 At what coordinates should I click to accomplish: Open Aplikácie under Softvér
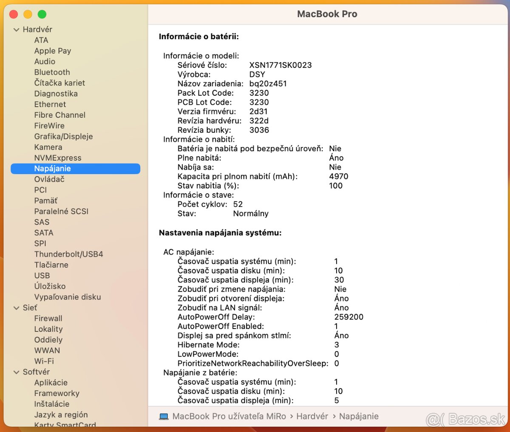click(x=51, y=382)
